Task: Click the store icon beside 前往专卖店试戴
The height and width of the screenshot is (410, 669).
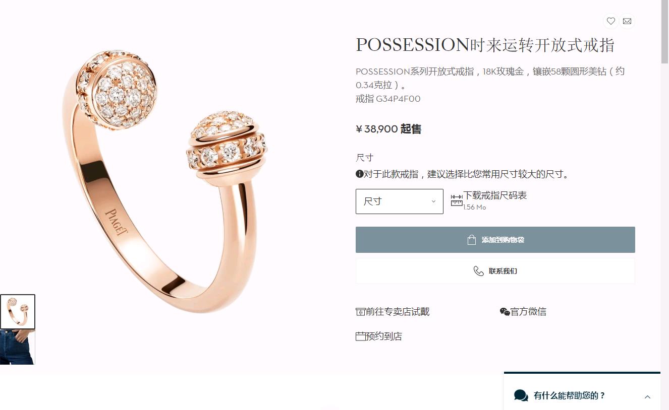Action: (x=360, y=312)
